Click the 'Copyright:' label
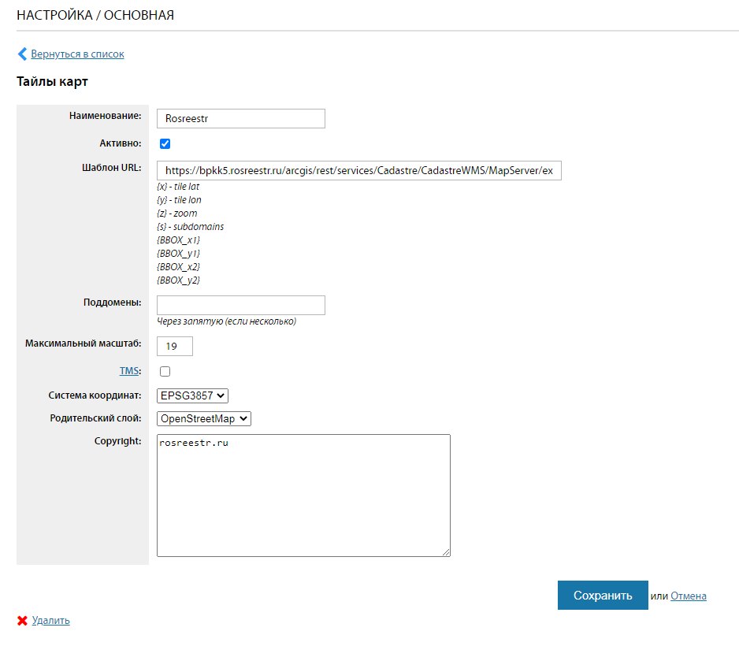Viewport: 739px width, 646px height. click(x=118, y=441)
